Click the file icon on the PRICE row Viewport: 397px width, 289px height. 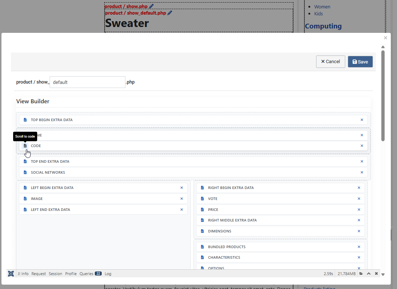tap(202, 209)
